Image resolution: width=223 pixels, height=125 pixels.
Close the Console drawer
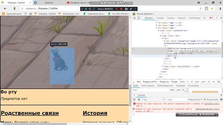pyautogui.click(x=221, y=95)
